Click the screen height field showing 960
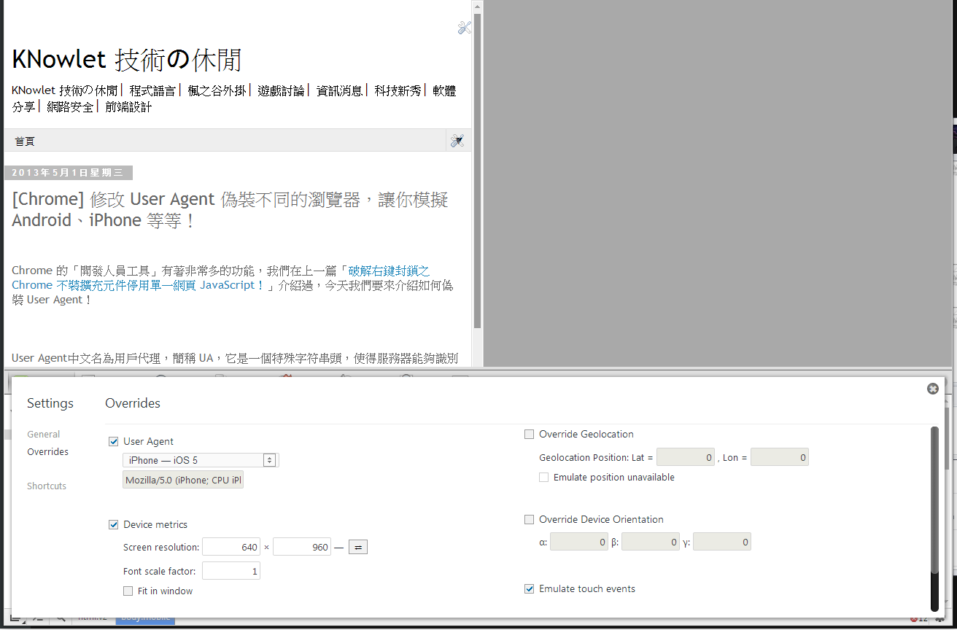This screenshot has height=630, width=957. click(x=302, y=547)
